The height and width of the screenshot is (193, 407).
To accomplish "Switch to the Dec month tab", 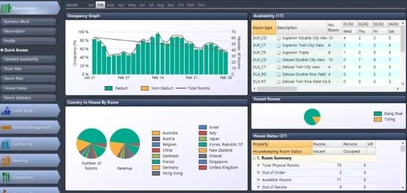I will tap(201, 5).
